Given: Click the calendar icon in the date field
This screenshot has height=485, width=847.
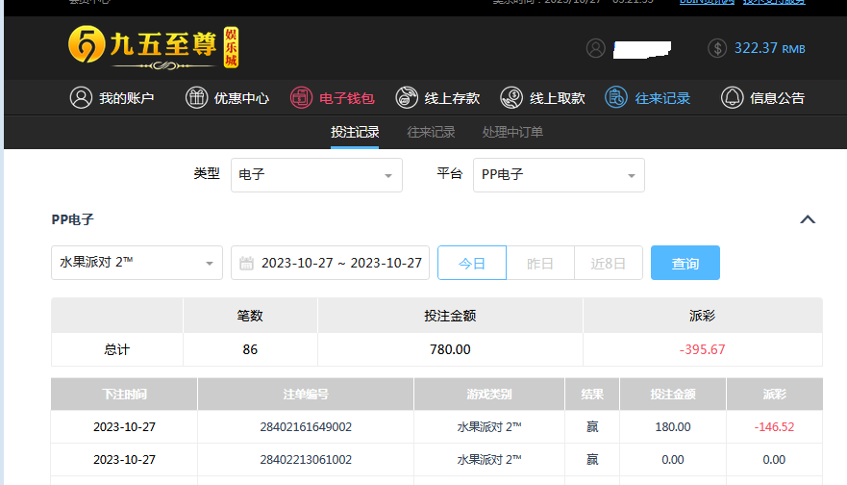Looking at the screenshot, I should (246, 264).
